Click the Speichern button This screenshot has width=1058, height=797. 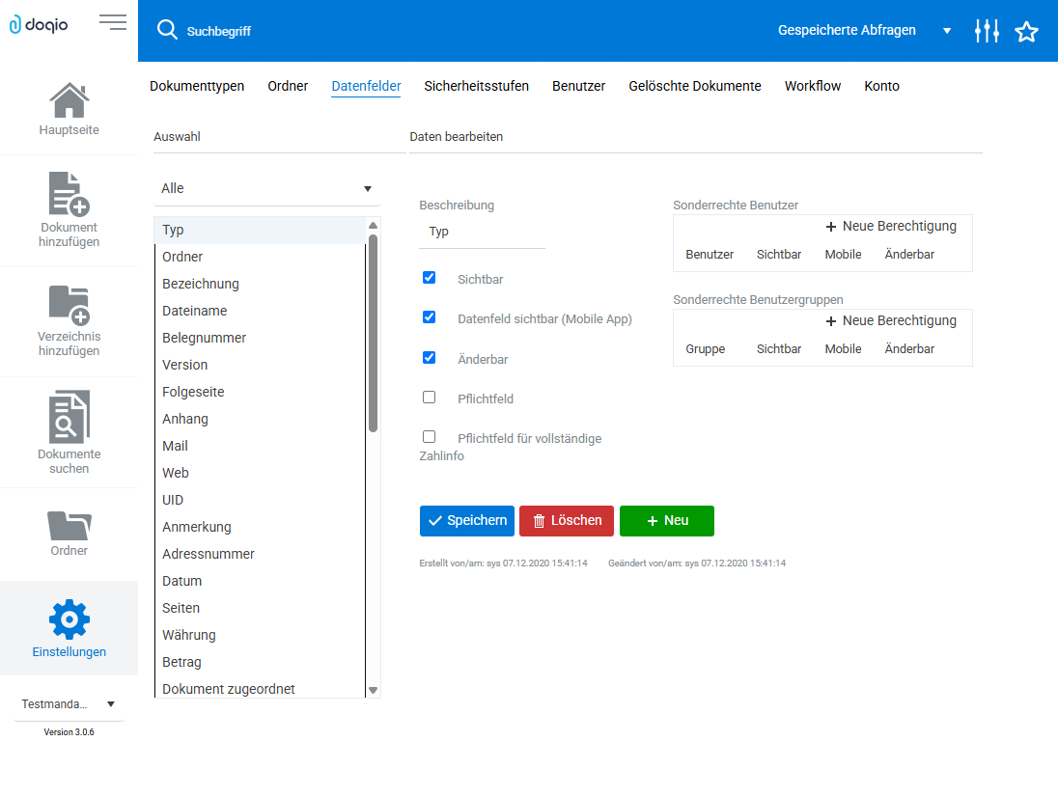[x=467, y=521]
